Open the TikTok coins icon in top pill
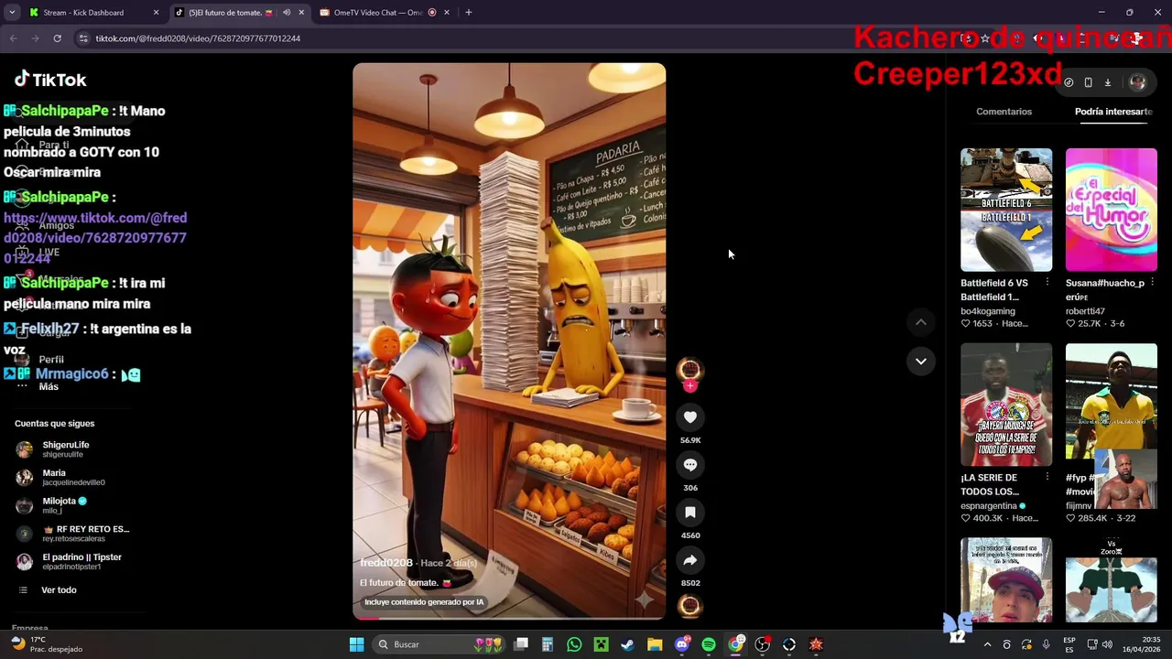This screenshot has height=659, width=1172. [1069, 82]
